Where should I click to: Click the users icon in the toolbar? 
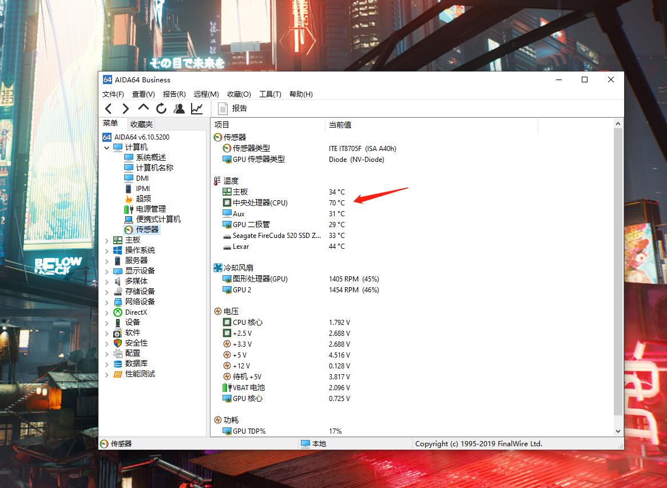click(178, 108)
